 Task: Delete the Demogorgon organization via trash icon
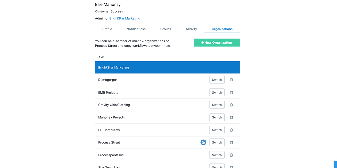pos(231,80)
